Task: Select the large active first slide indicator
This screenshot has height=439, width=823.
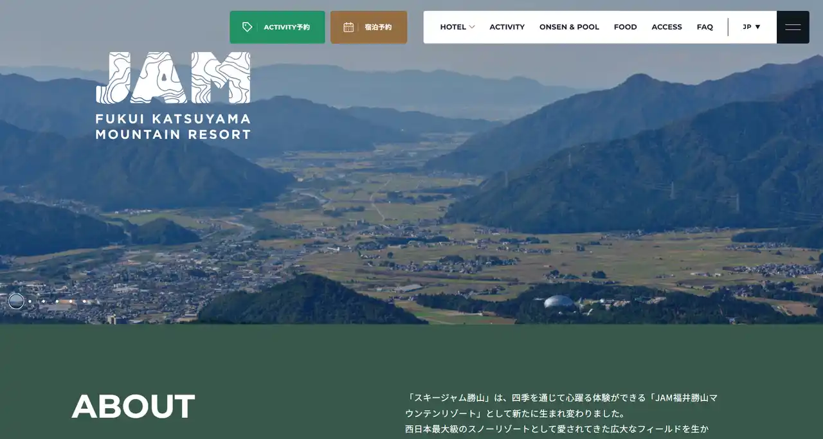Action: [x=16, y=301]
